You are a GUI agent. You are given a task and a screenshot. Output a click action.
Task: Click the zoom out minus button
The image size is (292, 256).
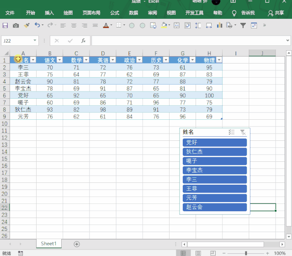(224, 253)
